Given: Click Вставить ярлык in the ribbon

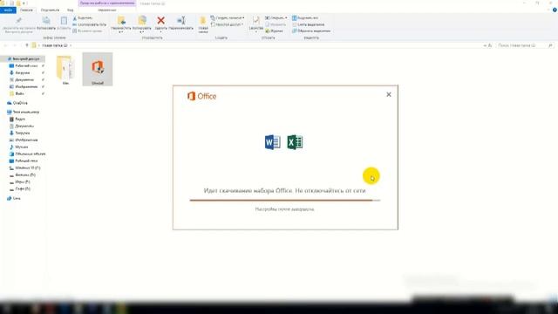Looking at the screenshot, I should pos(87,31).
